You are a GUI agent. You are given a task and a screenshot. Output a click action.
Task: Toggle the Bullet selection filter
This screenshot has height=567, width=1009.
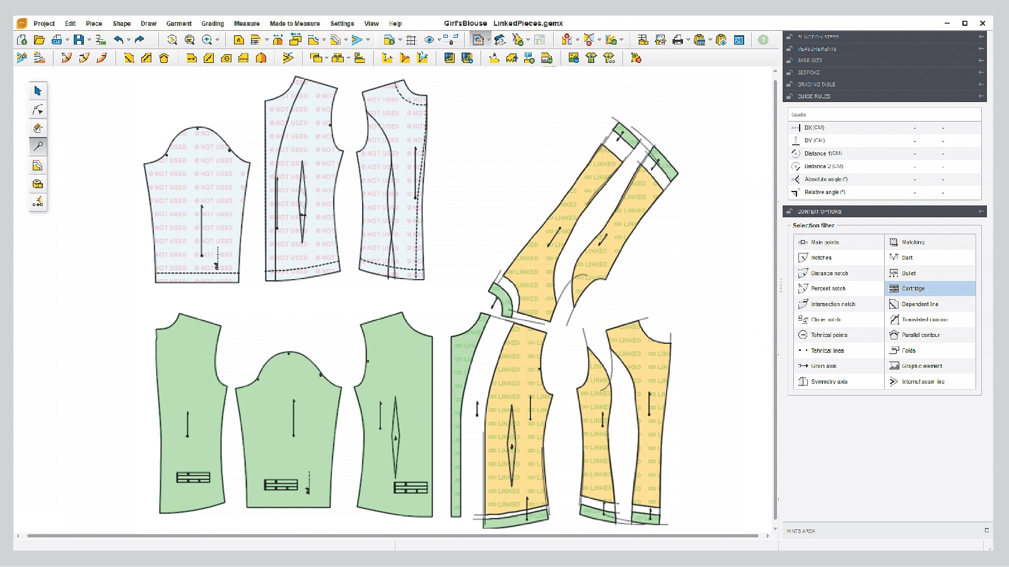point(930,273)
